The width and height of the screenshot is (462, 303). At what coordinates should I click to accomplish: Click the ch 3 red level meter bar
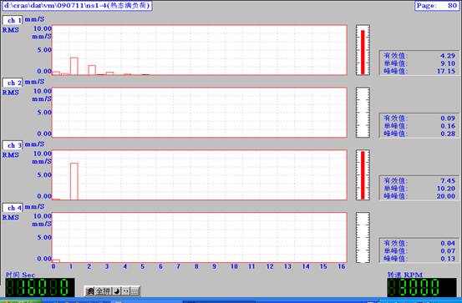(363, 175)
